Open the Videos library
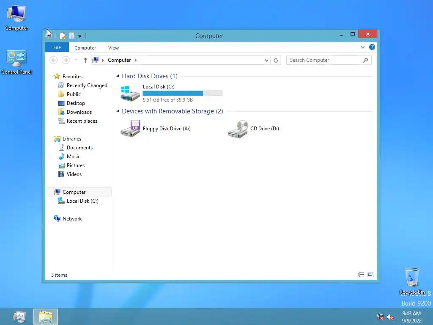This screenshot has height=325, width=433. point(74,174)
